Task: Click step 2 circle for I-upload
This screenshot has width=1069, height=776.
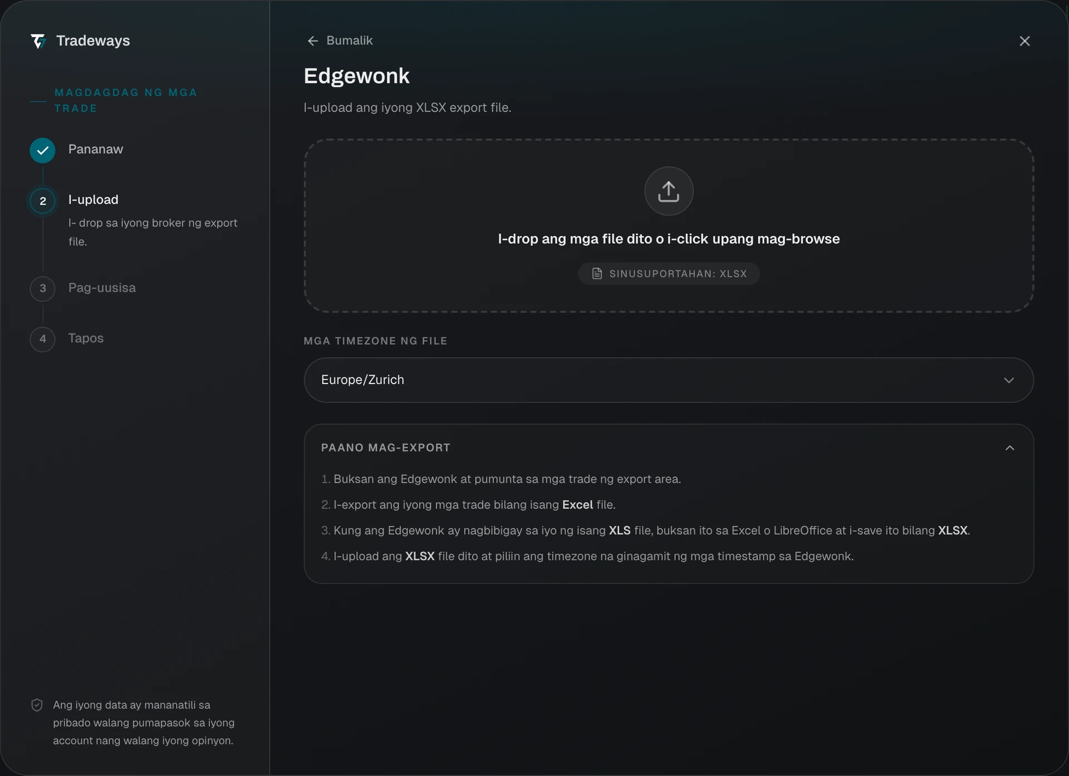Action: point(42,201)
